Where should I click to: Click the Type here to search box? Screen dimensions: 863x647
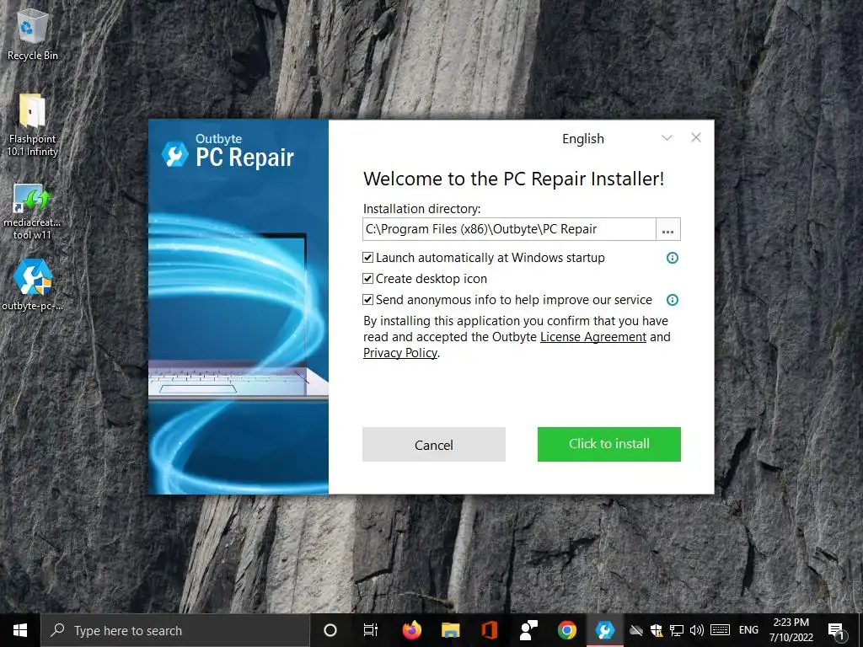pyautogui.click(x=175, y=630)
